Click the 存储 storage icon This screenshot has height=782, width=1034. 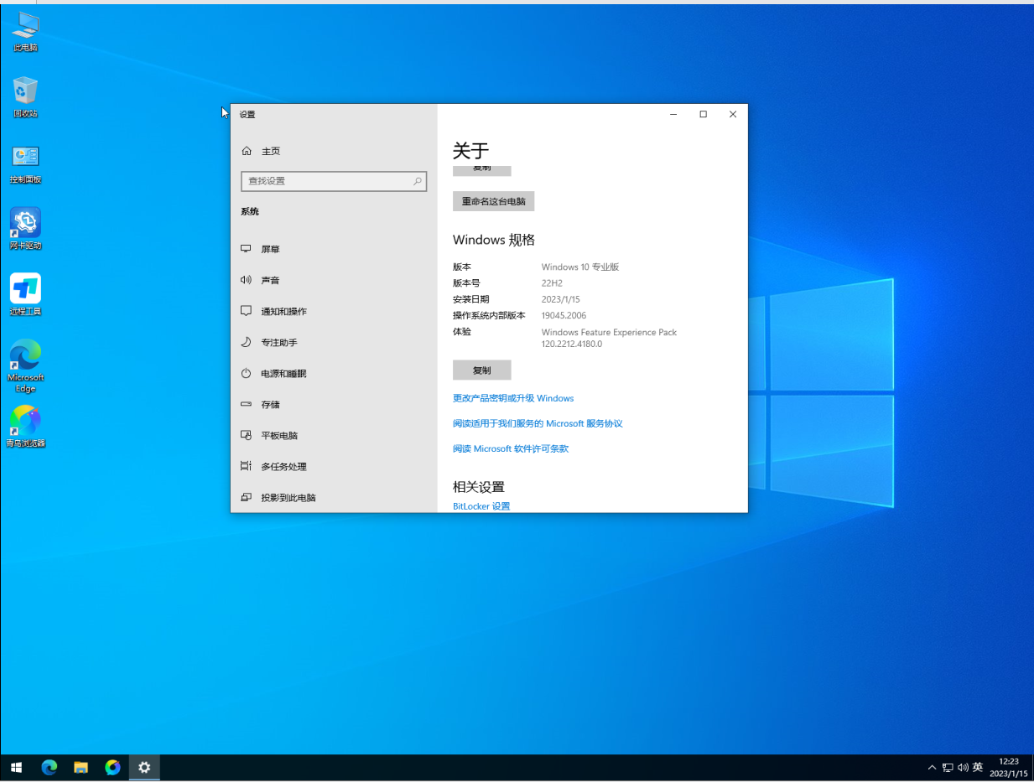[x=246, y=404]
